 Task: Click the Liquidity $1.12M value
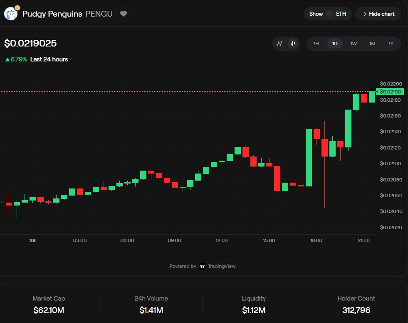(x=254, y=310)
